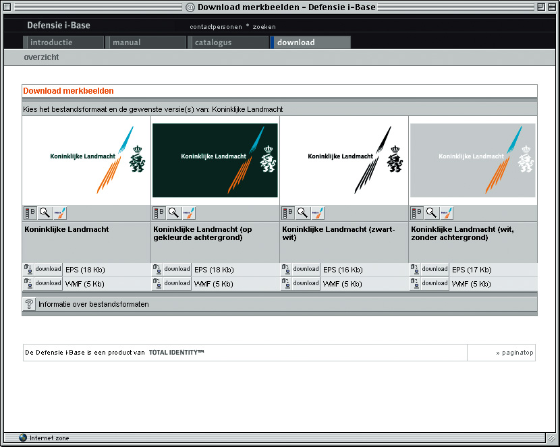Click the paintbrush icon under the plain Koninklijke Landmacht logo
This screenshot has width=560, height=447.
pyautogui.click(x=60, y=213)
